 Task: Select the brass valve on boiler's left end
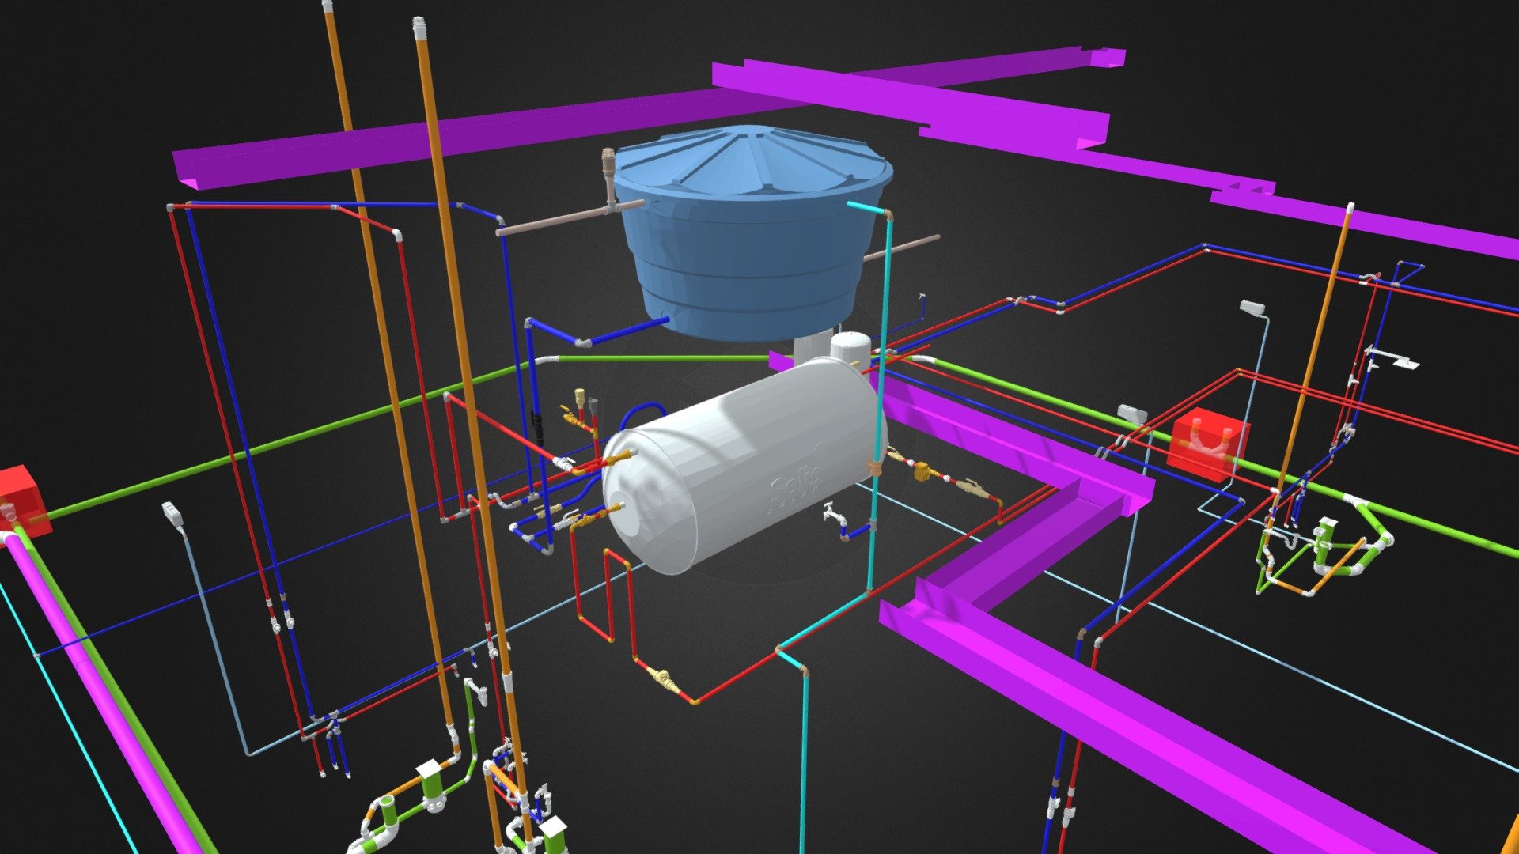(621, 457)
